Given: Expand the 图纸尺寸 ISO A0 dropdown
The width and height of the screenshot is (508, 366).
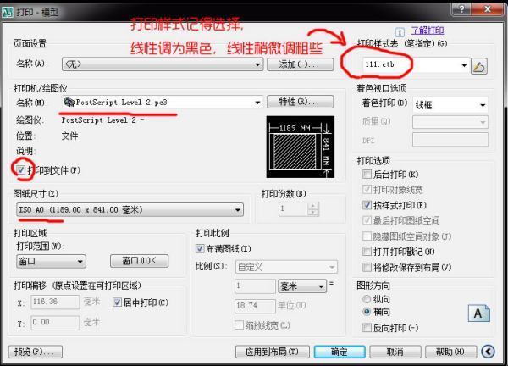Looking at the screenshot, I should point(239,209).
